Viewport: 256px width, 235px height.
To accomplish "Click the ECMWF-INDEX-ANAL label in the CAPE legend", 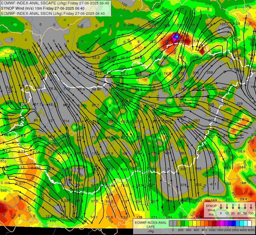I will coord(151,223).
